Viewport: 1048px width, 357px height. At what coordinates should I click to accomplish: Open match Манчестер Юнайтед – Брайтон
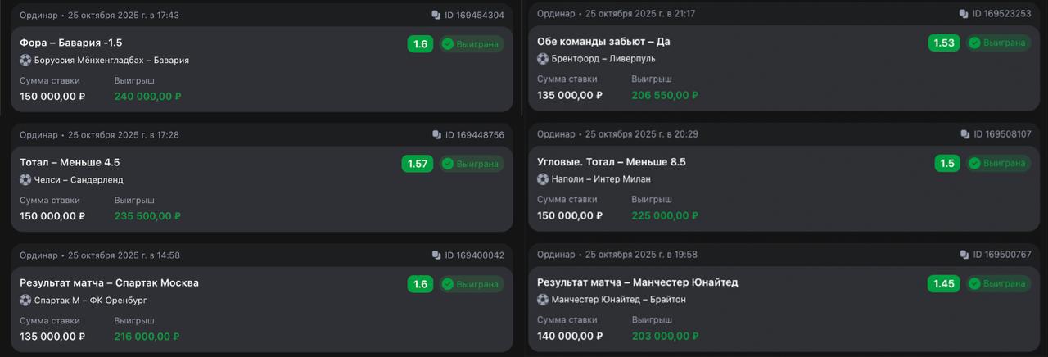pos(619,300)
